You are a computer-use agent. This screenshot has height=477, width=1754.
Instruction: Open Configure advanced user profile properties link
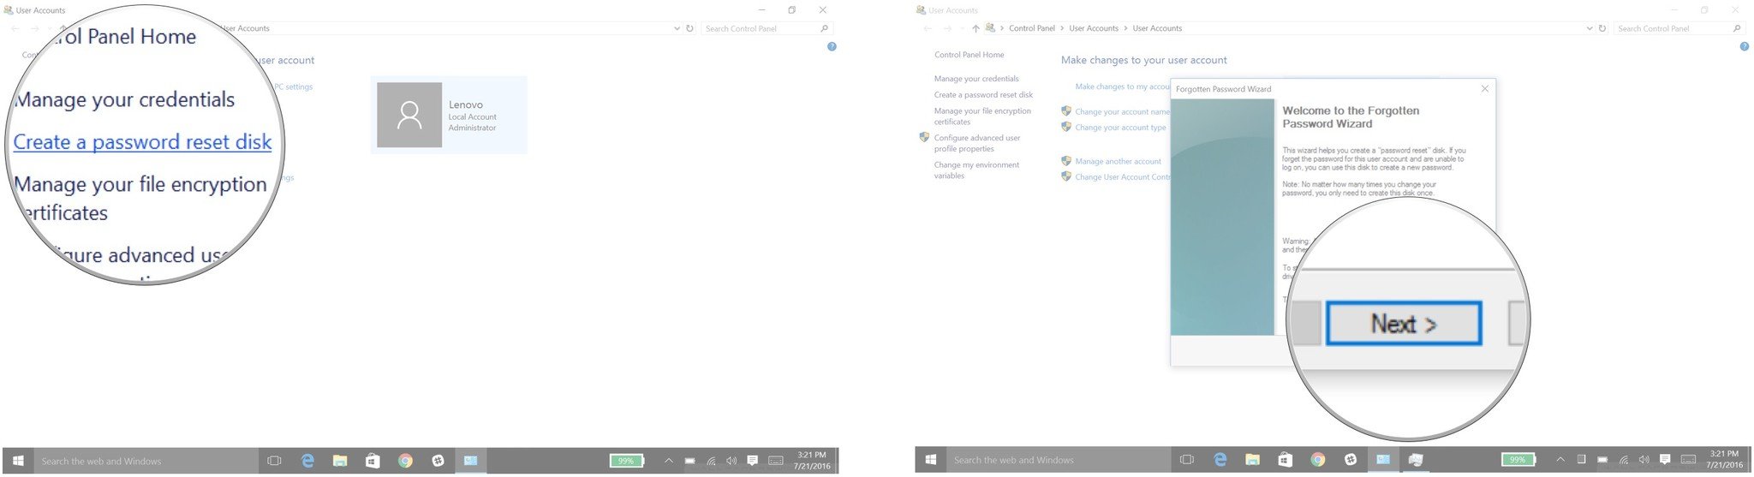pyautogui.click(x=976, y=143)
